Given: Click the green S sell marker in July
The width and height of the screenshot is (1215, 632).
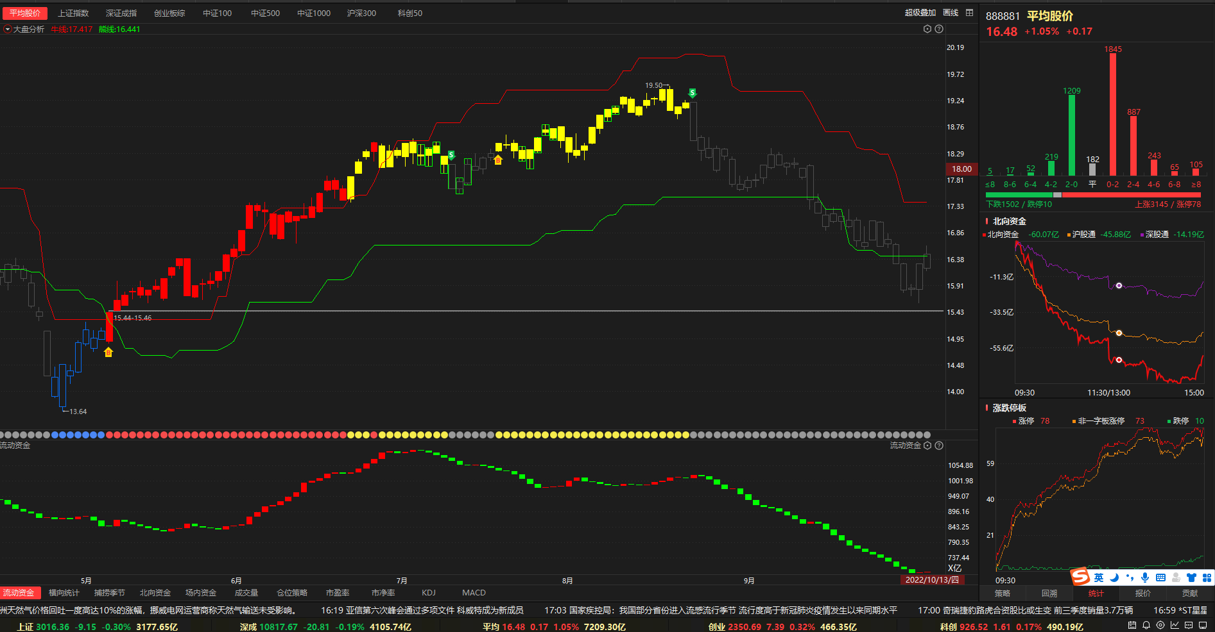Looking at the screenshot, I should coord(451,155).
